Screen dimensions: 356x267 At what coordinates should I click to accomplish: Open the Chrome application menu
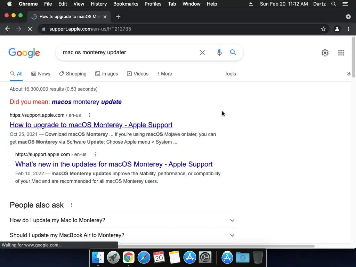pyautogui.click(x=28, y=4)
